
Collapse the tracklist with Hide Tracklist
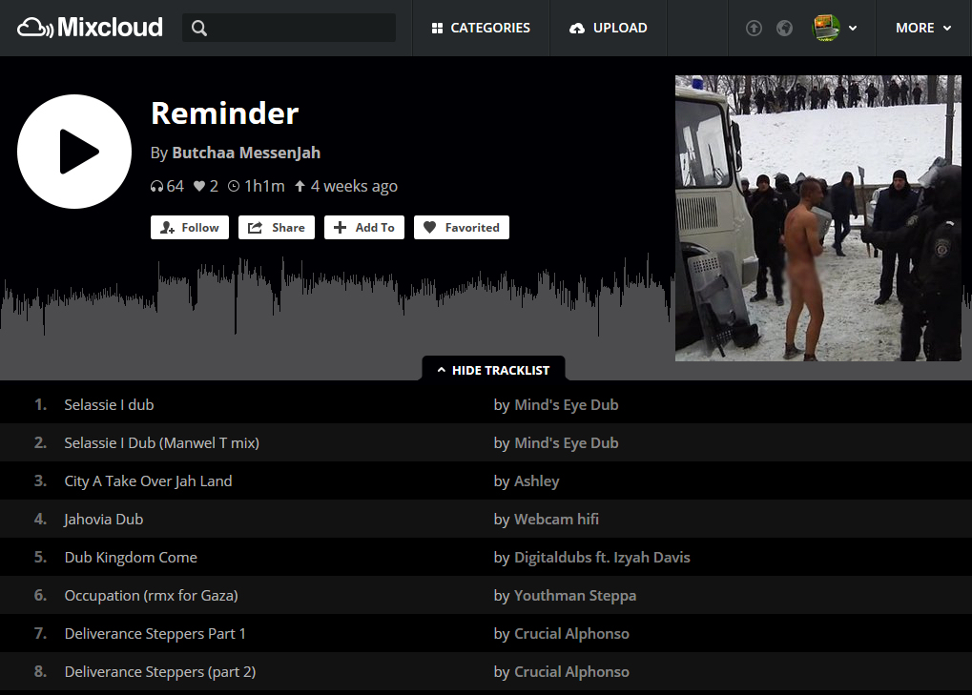(x=493, y=370)
